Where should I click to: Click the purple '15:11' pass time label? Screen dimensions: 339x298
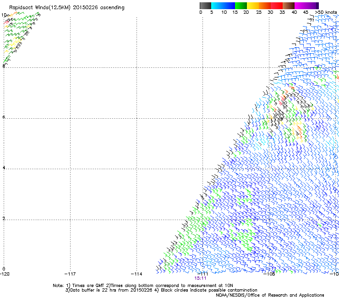pyautogui.click(x=200, y=278)
